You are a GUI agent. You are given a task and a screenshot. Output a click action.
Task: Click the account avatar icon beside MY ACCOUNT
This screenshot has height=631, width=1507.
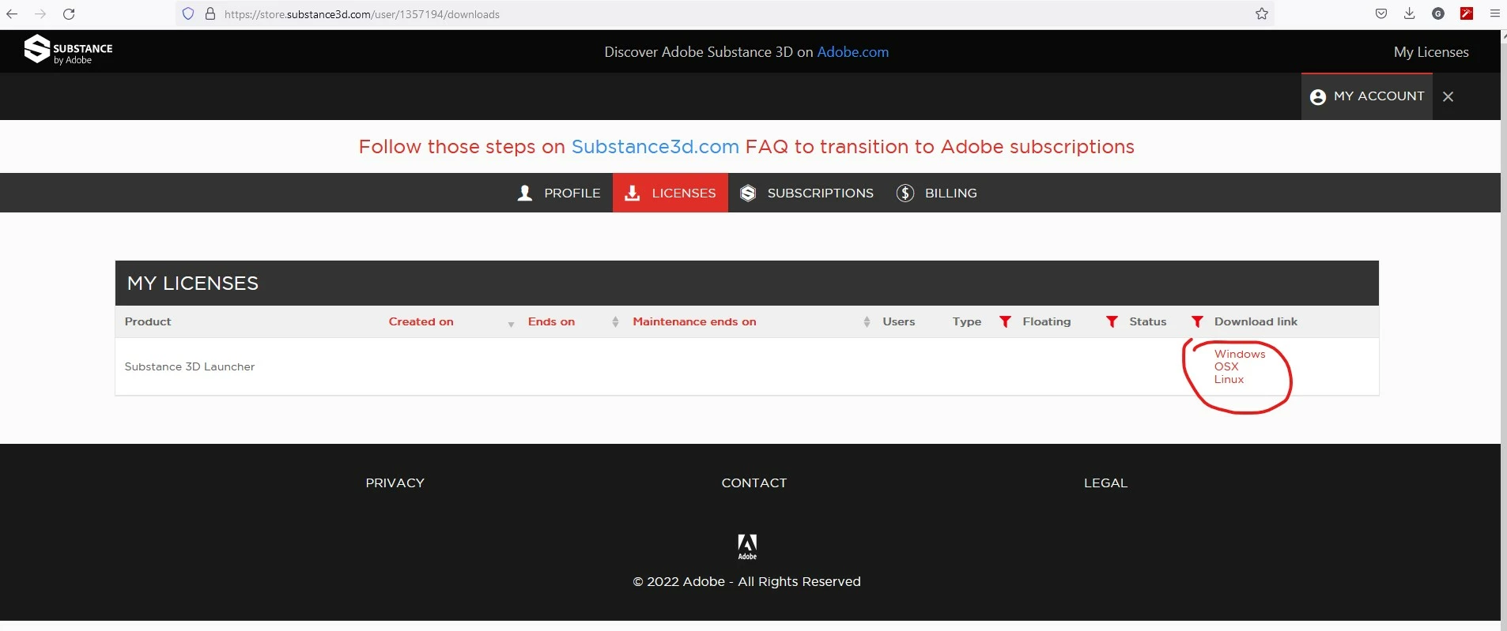(1317, 97)
